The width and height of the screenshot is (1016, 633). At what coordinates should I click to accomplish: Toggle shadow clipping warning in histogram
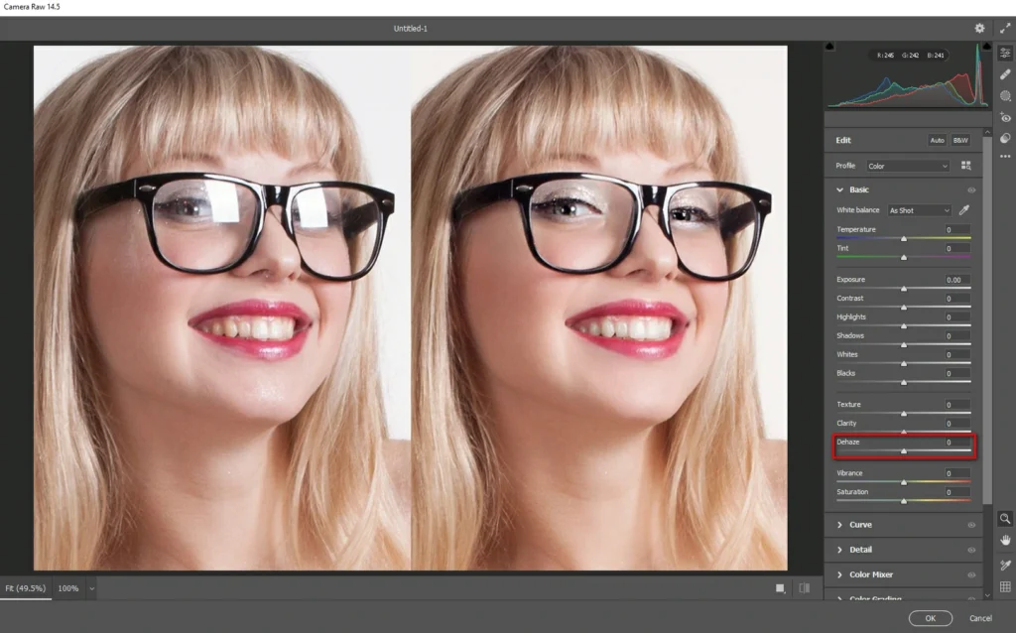pos(830,47)
